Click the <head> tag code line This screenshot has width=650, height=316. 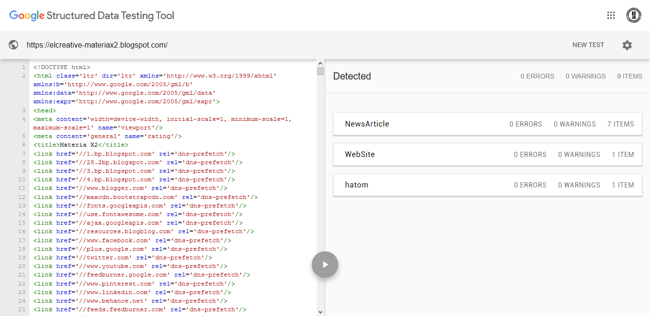[x=45, y=110]
